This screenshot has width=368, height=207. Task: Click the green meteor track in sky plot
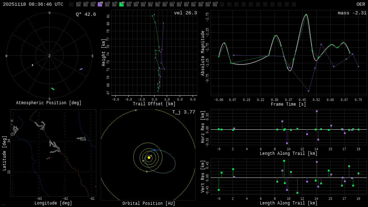pyautogui.click(x=53, y=89)
